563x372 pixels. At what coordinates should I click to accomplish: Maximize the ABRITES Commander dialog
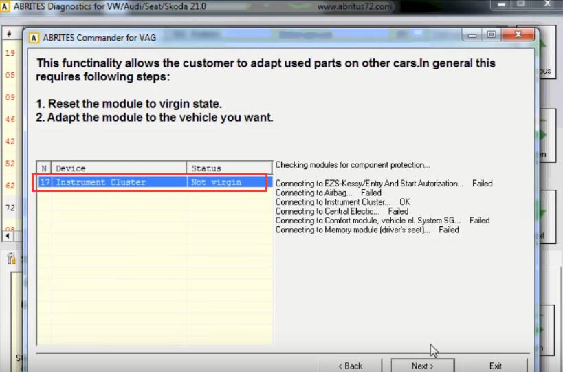[x=492, y=35]
